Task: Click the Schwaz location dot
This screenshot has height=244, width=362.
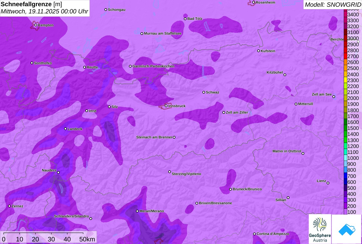Action: [x=204, y=92]
